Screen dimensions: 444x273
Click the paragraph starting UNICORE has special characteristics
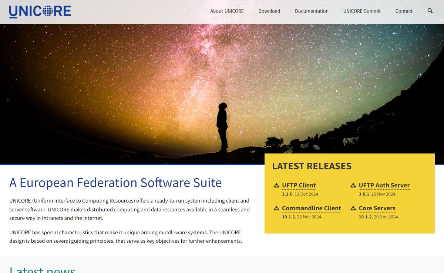(x=125, y=237)
